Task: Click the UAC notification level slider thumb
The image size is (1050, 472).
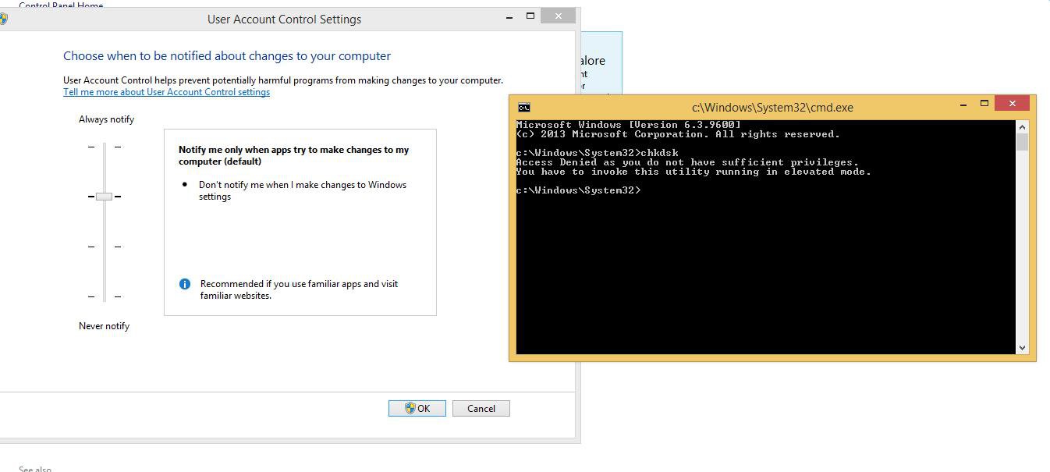Action: click(x=104, y=197)
